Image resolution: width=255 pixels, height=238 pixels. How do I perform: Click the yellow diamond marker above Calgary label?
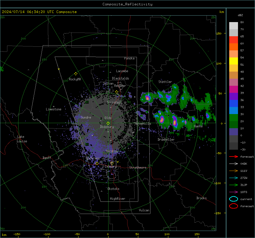tap(112, 163)
